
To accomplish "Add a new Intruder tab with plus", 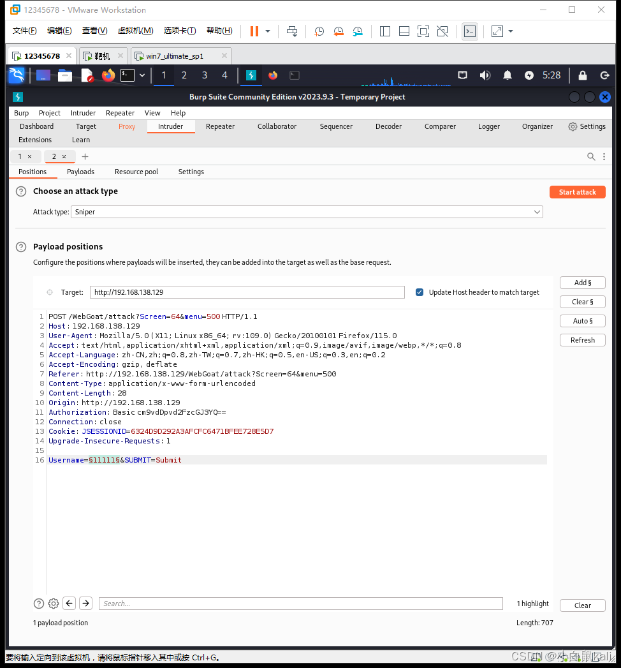I will pyautogui.click(x=85, y=157).
